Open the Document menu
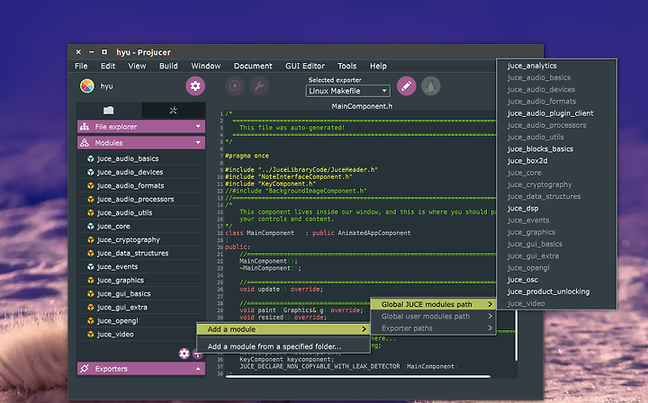 [x=253, y=66]
